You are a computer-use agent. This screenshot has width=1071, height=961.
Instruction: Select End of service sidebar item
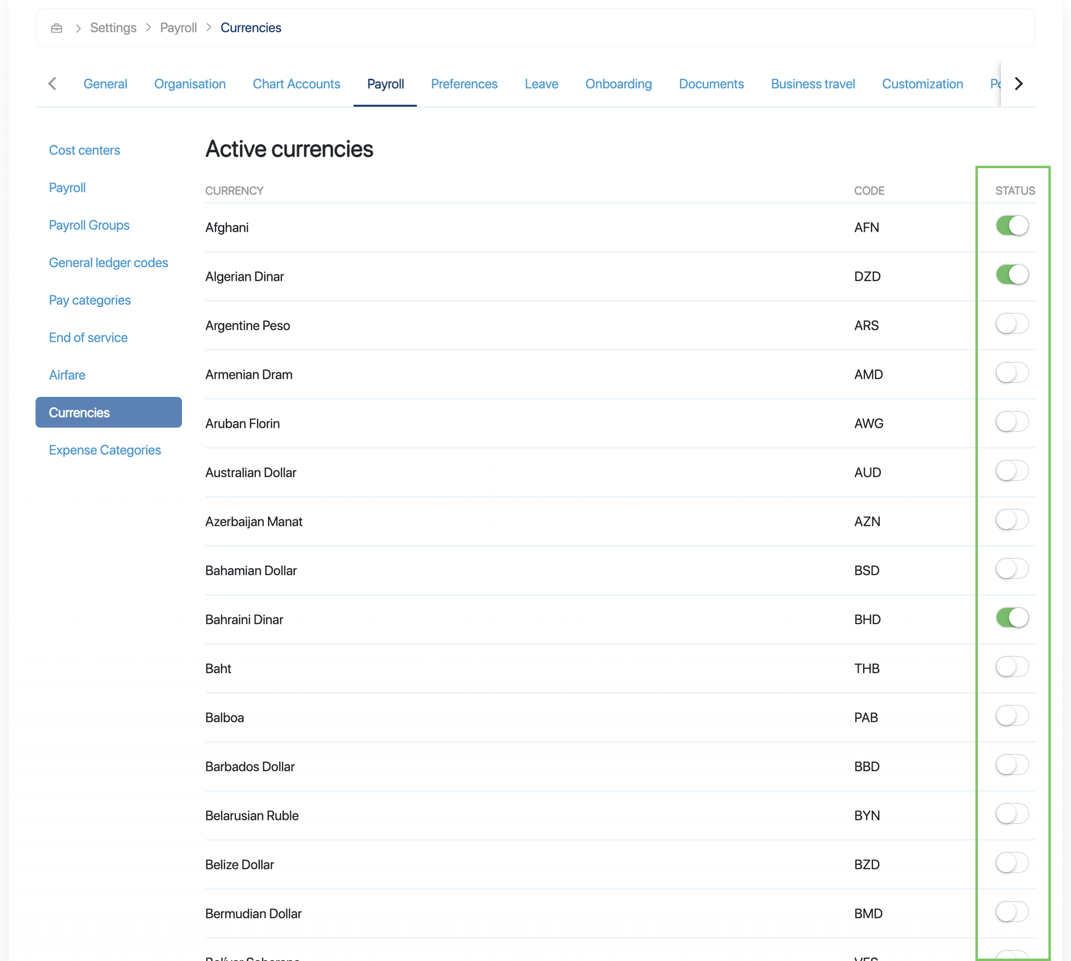[x=88, y=338]
